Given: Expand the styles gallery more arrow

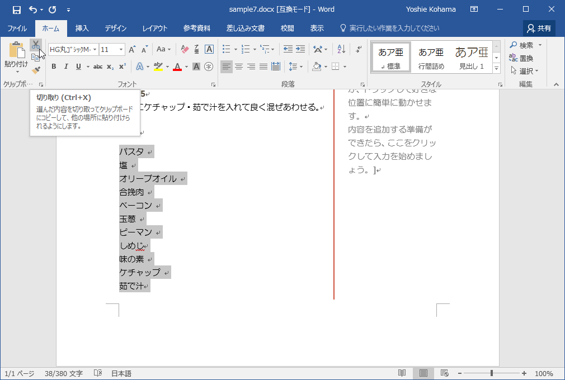Looking at the screenshot, I should pyautogui.click(x=497, y=68).
